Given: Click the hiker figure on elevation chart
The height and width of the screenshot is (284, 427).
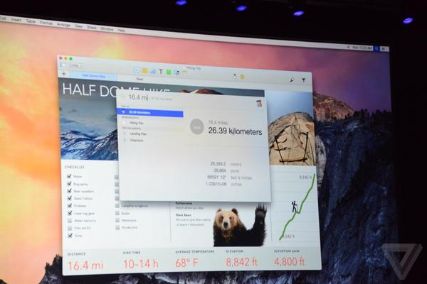Looking at the screenshot, I should (x=295, y=207).
